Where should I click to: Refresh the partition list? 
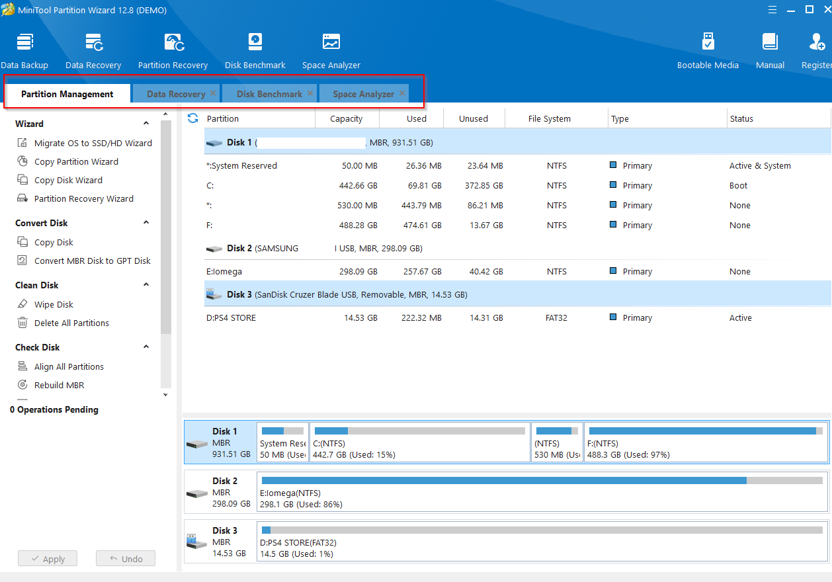tap(193, 118)
